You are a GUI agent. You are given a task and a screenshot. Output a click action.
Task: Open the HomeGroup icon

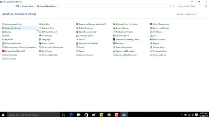[40, 36]
